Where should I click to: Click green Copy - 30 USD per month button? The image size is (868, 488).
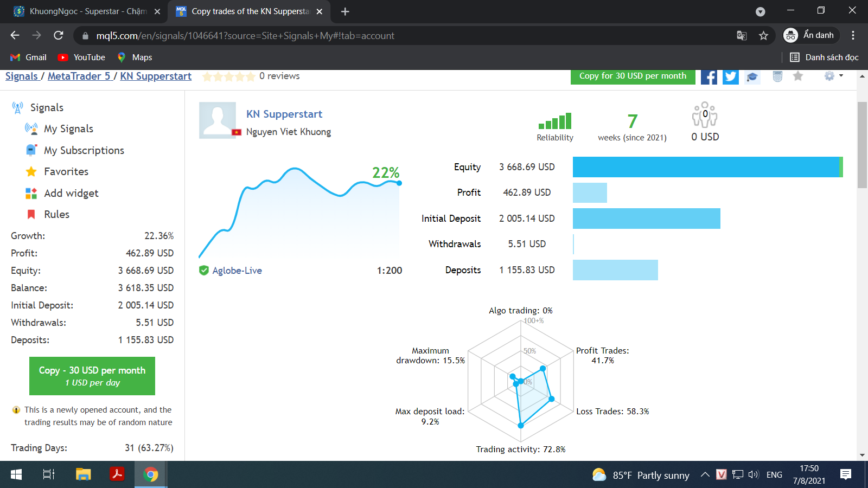[92, 376]
